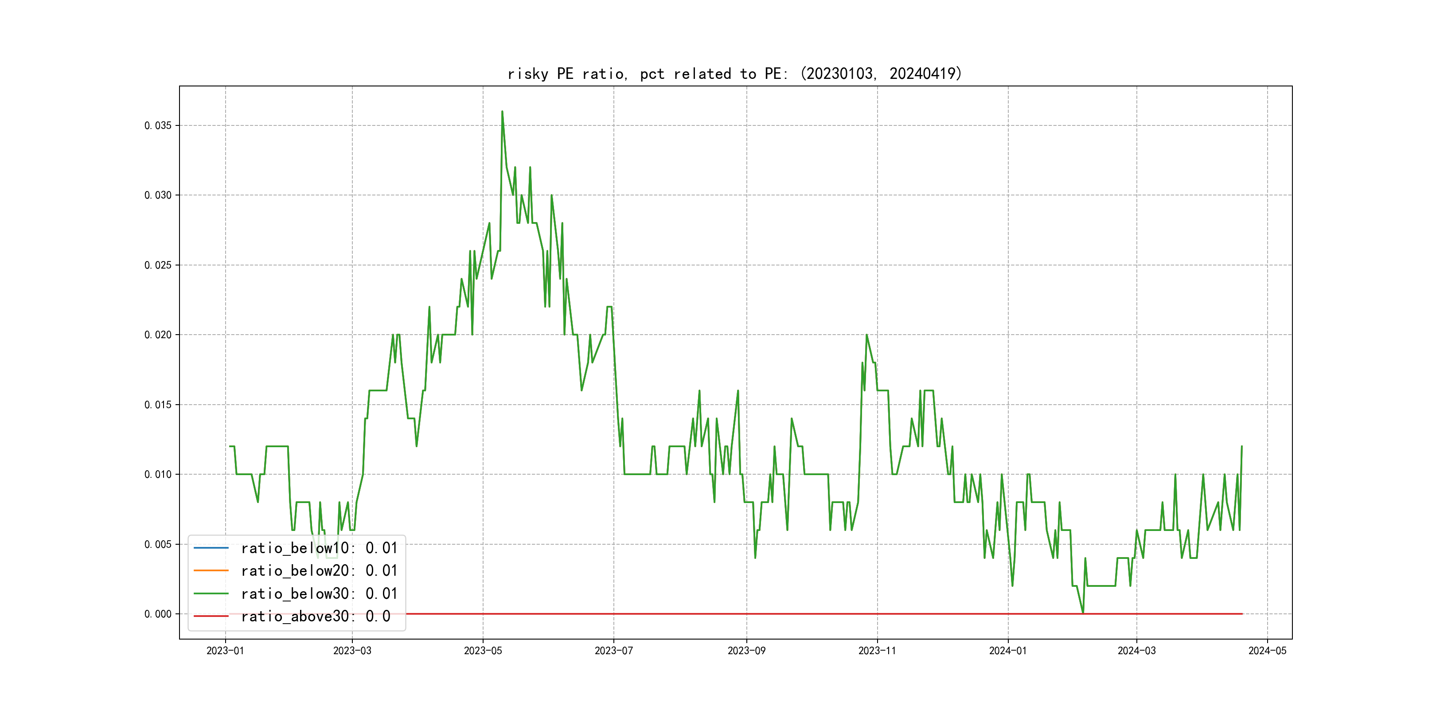Click the ratio_below20: 0.01 legend label
1436x718 pixels.
(x=319, y=571)
